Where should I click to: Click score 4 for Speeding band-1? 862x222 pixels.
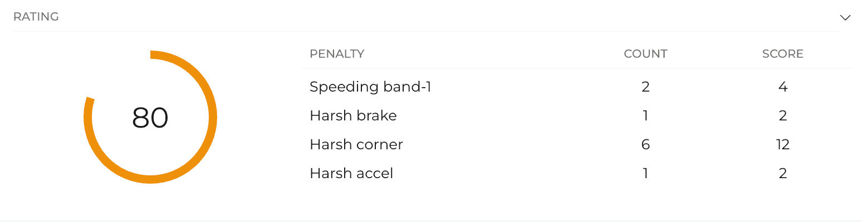pyautogui.click(x=783, y=87)
